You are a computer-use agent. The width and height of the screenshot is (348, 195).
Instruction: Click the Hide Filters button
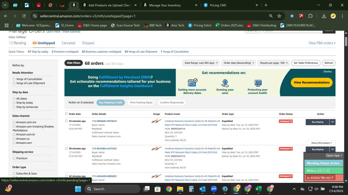tap(74, 63)
